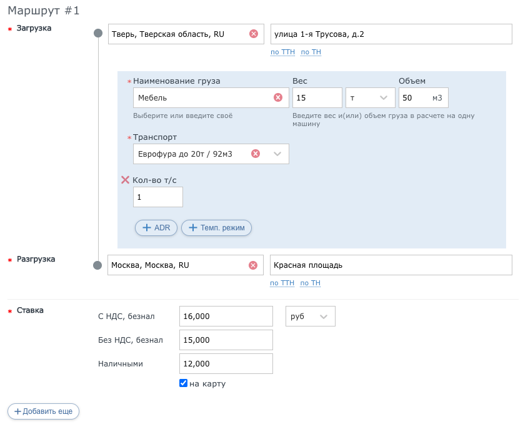Viewport: 528px width, 432px height.
Task: Click the Темп. режим button
Action: pos(216,227)
